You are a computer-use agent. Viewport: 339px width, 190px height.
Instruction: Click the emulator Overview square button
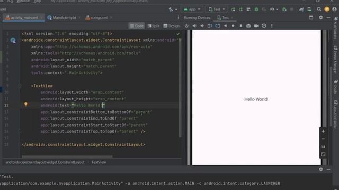click(241, 26)
